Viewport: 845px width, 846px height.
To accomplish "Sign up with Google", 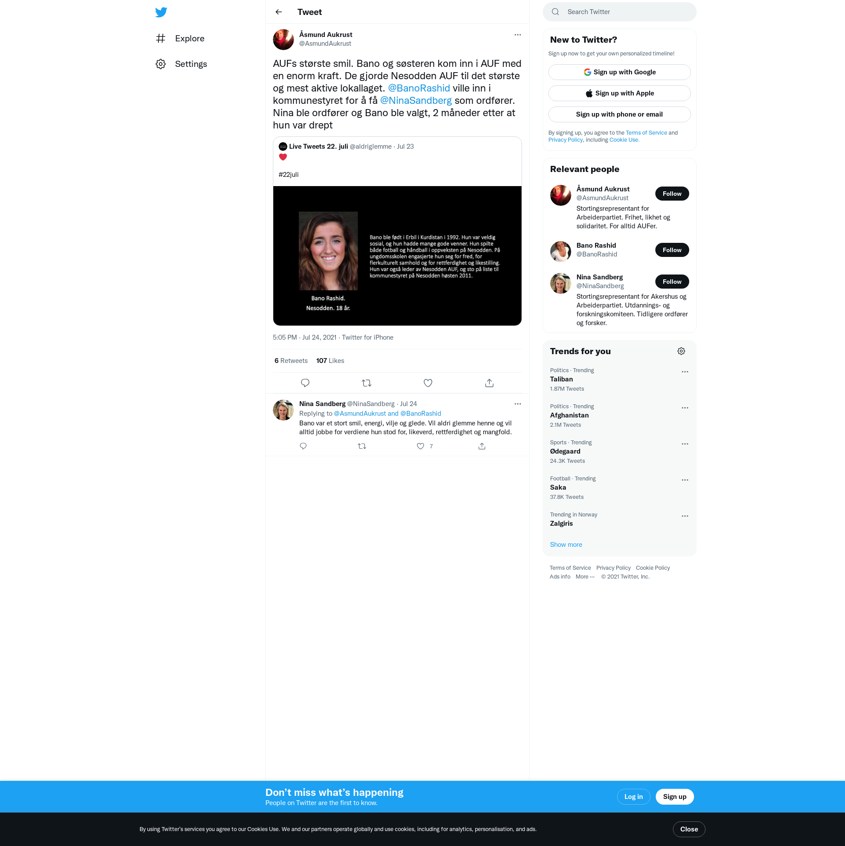I will coord(619,72).
